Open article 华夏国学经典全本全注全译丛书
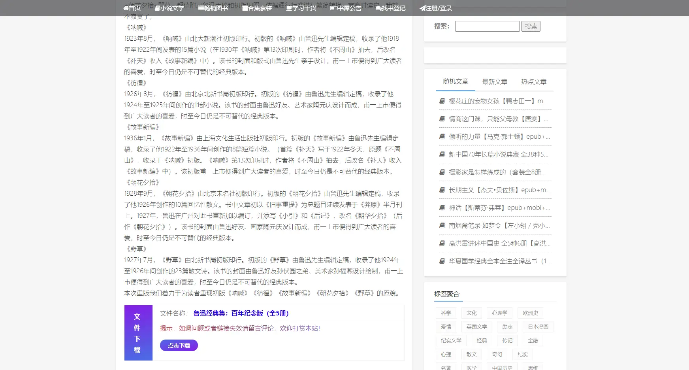689x370 pixels. tap(500, 261)
